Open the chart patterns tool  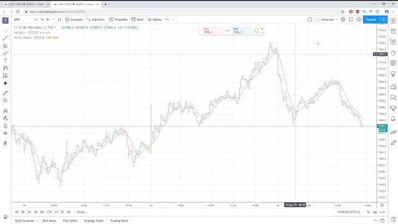tap(6, 68)
